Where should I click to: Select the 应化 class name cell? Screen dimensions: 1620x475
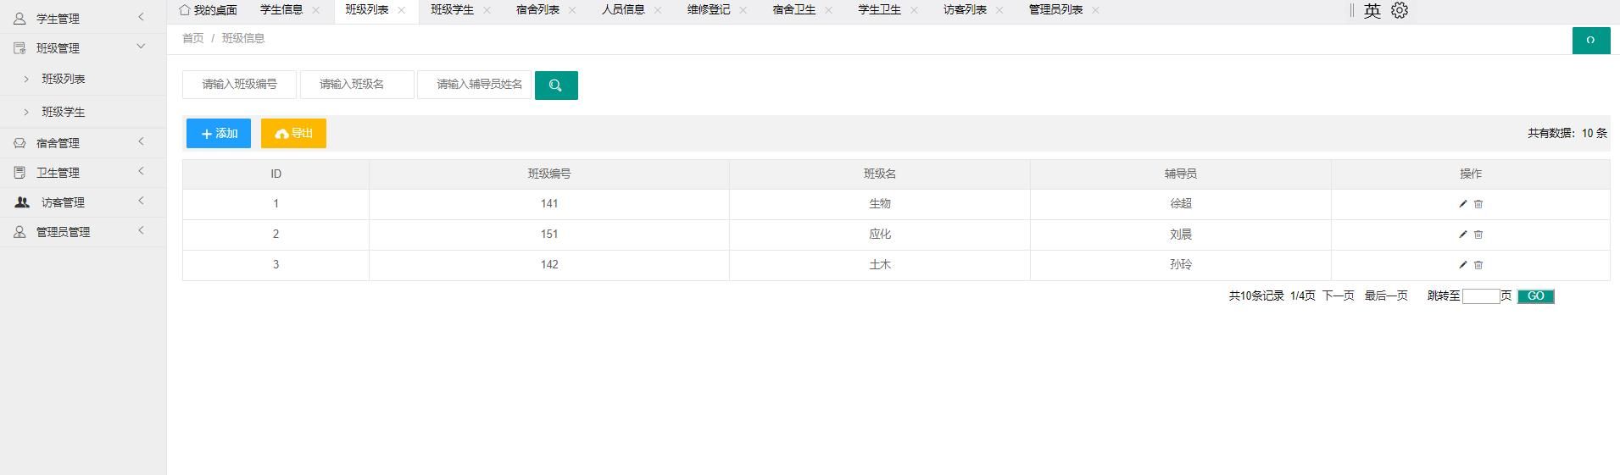pyautogui.click(x=880, y=235)
